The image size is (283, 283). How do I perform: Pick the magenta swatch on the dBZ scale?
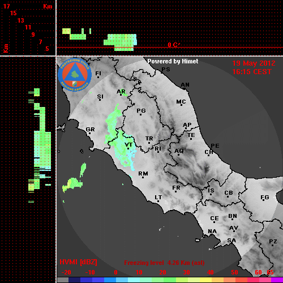[x=277, y=280]
